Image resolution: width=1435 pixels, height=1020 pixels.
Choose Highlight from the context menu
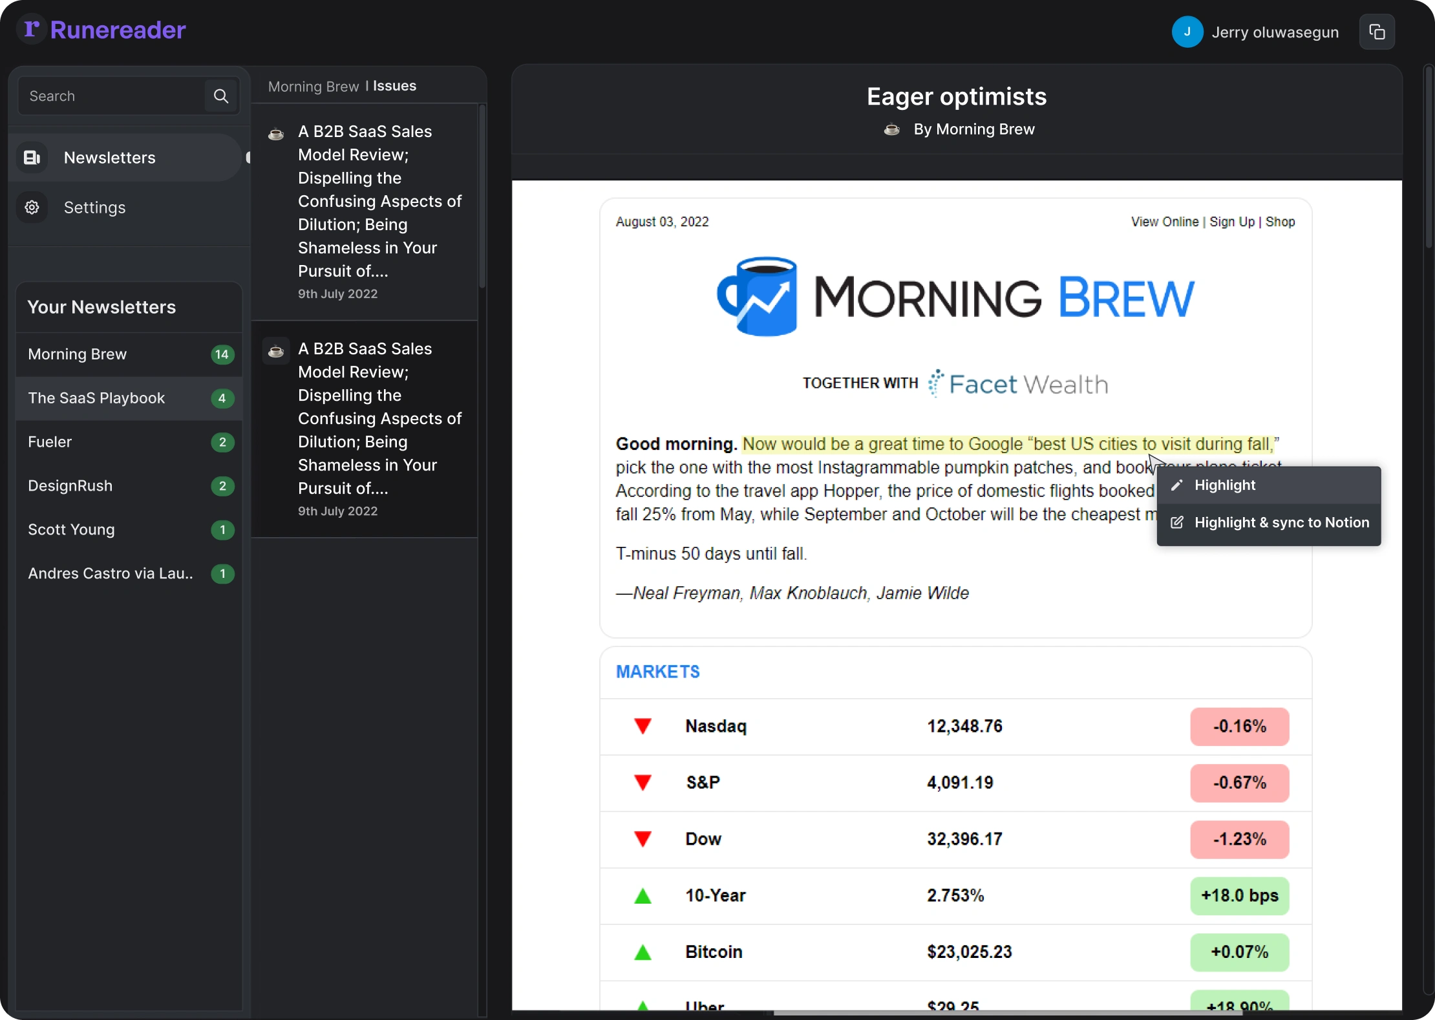[x=1268, y=485]
